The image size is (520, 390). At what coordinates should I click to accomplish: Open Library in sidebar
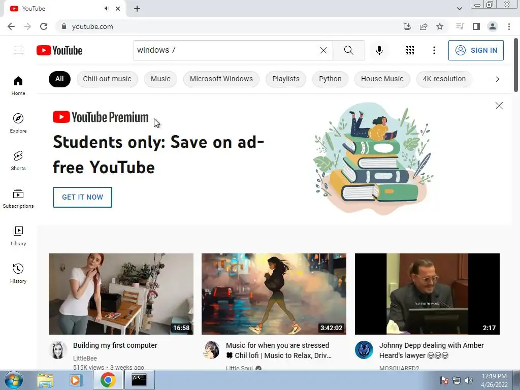18,236
